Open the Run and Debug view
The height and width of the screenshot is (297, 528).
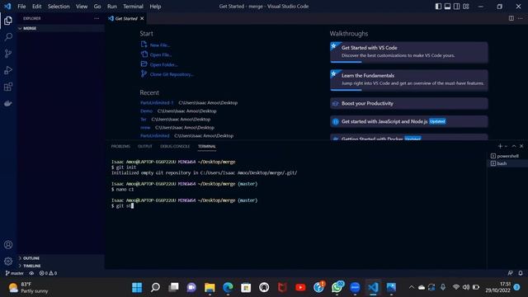[8, 70]
